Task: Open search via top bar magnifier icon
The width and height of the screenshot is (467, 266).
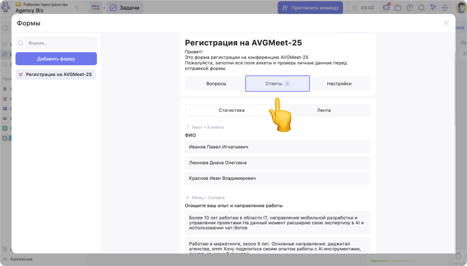Action: 421,8
